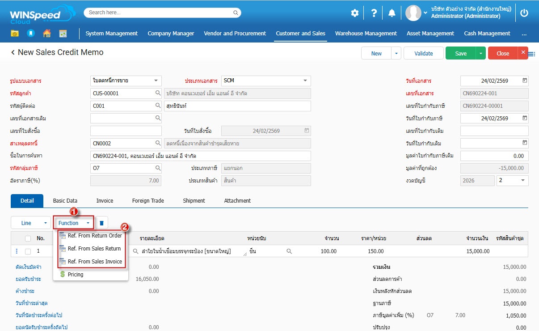Screen dimensions: 539x331
Task: Search customer code with magnifier icon
Action: click(158, 93)
